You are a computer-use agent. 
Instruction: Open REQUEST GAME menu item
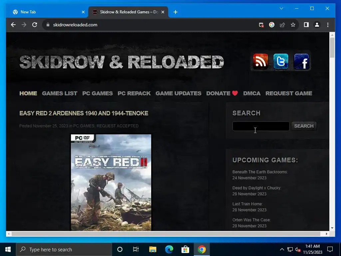click(x=289, y=93)
